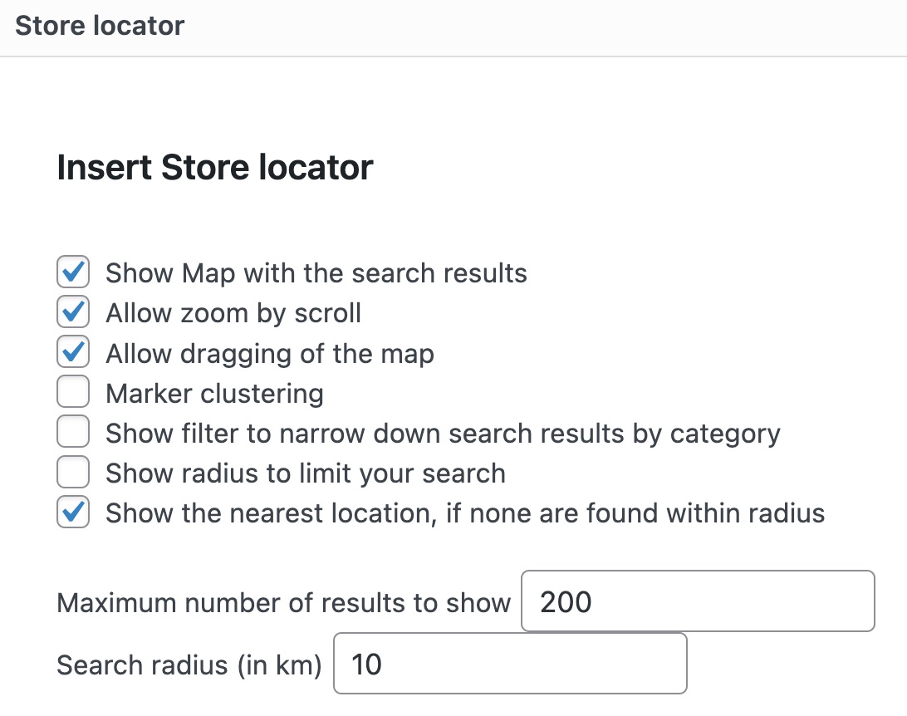Disable the Allow zoom by scroll checkbox
The image size is (907, 716).
pos(72,313)
